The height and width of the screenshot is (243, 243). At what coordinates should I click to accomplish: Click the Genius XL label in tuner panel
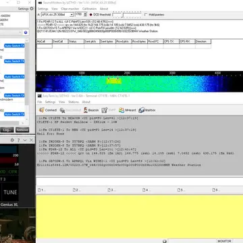(9, 205)
